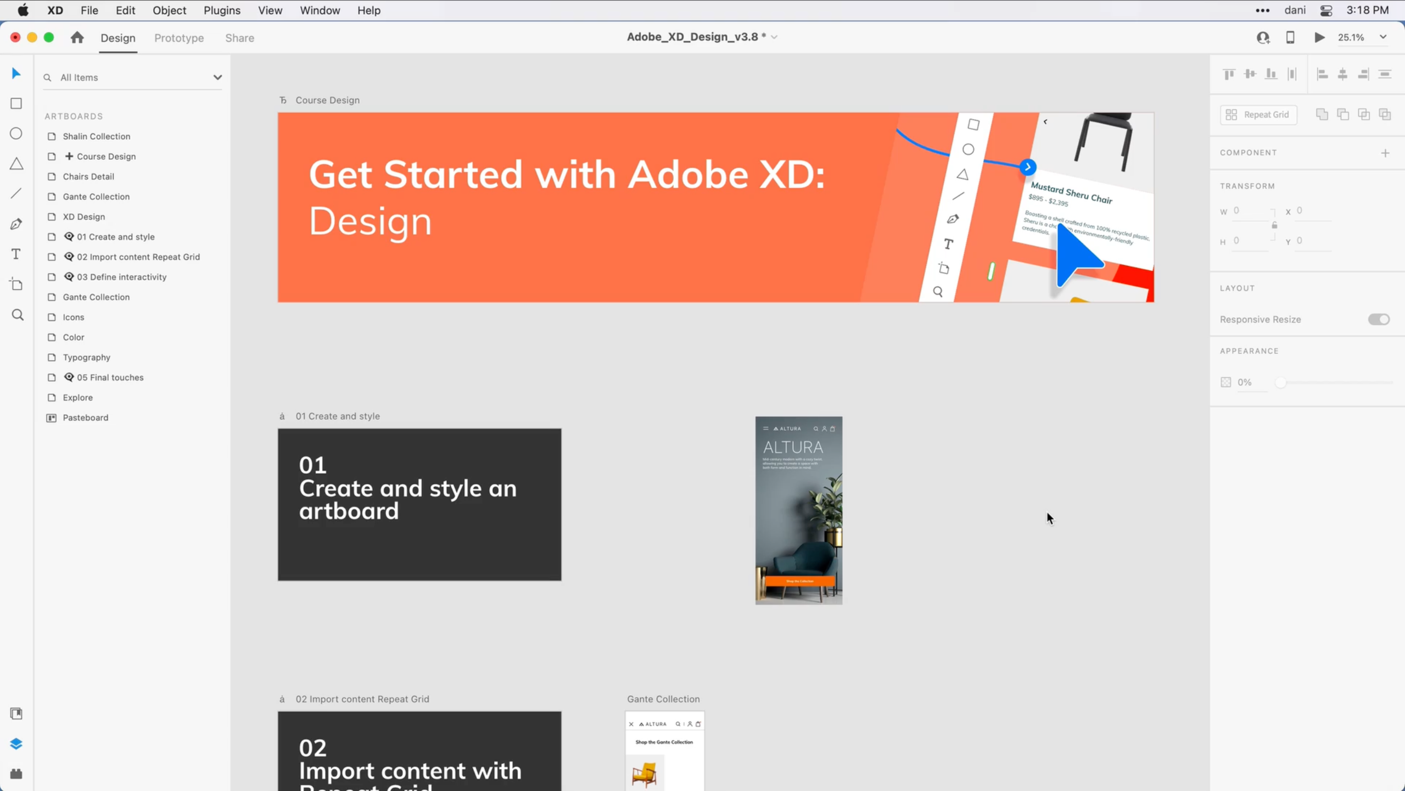Select Chairs Detail artboard in list
The width and height of the screenshot is (1405, 791).
88,176
